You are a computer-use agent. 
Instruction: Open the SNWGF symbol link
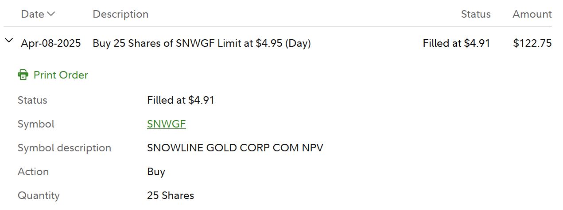coord(167,124)
